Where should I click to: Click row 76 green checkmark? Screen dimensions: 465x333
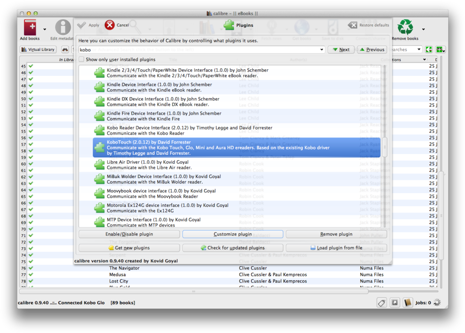(31, 268)
